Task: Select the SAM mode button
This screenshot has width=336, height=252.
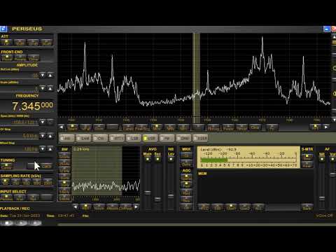Action: (x=84, y=138)
